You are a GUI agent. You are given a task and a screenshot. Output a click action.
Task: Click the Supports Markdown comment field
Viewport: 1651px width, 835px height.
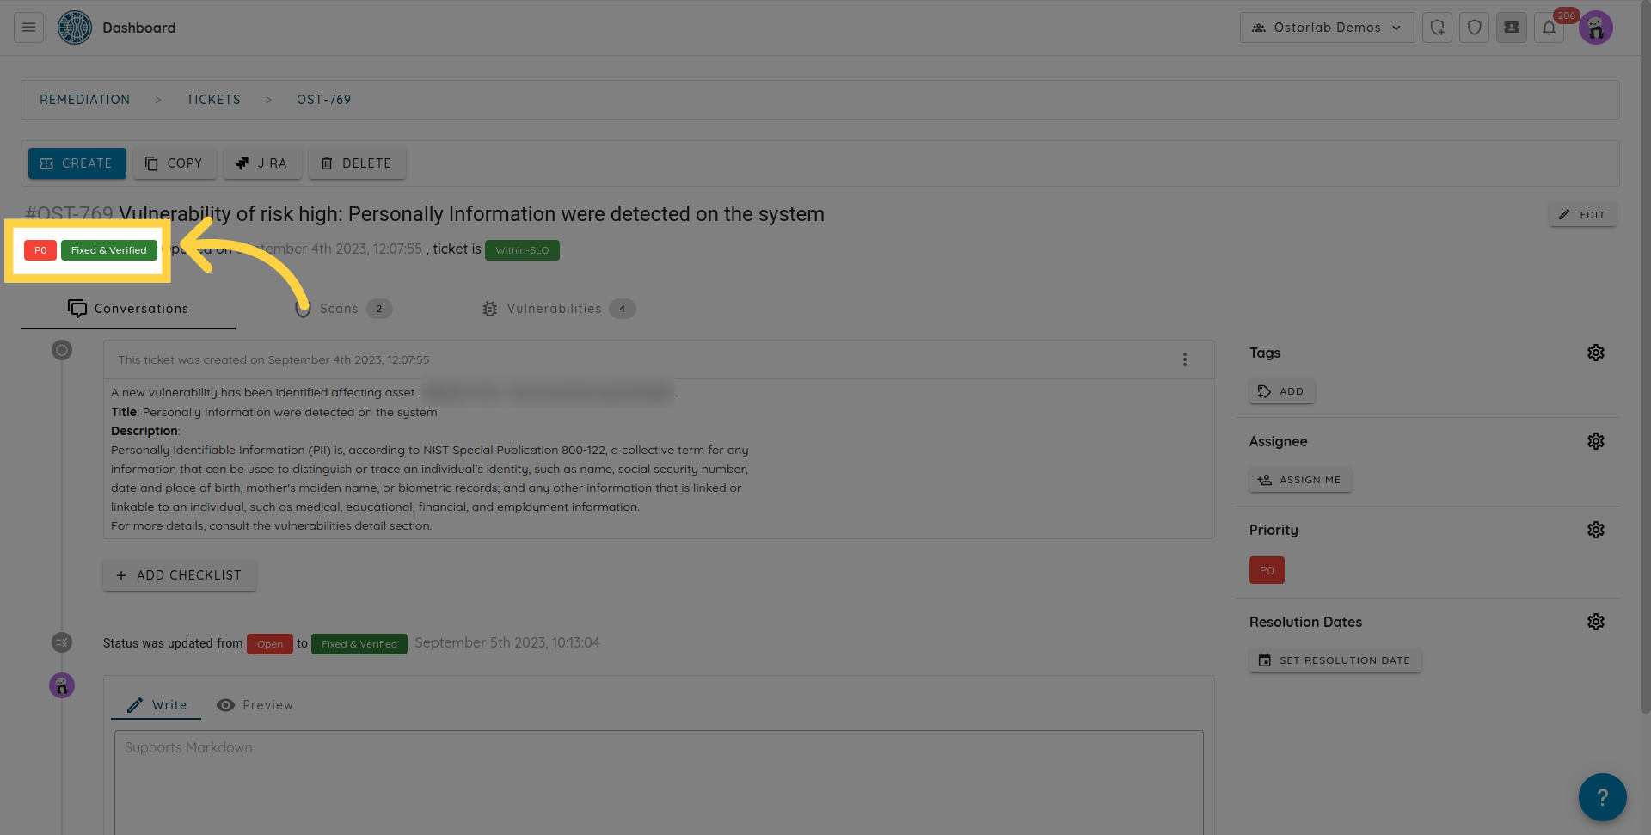[x=658, y=778]
